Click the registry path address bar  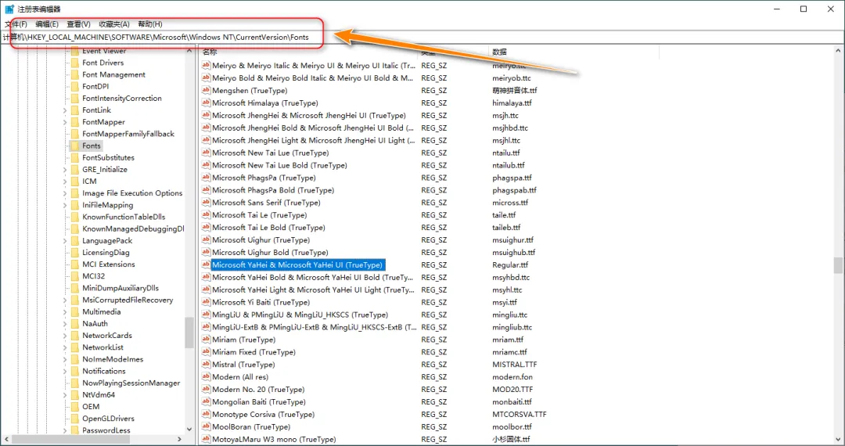422,38
